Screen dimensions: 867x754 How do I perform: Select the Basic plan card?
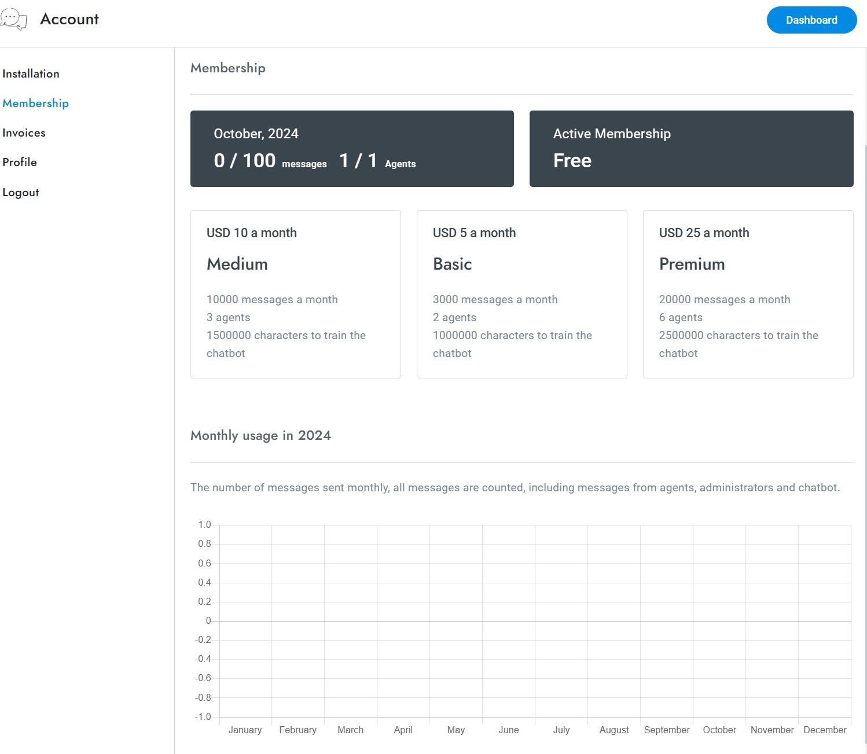[x=521, y=294]
